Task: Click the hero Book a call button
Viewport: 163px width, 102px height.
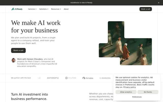Action: (18, 50)
